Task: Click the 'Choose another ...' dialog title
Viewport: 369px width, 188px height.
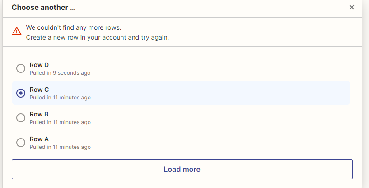Action: pyautogui.click(x=43, y=8)
